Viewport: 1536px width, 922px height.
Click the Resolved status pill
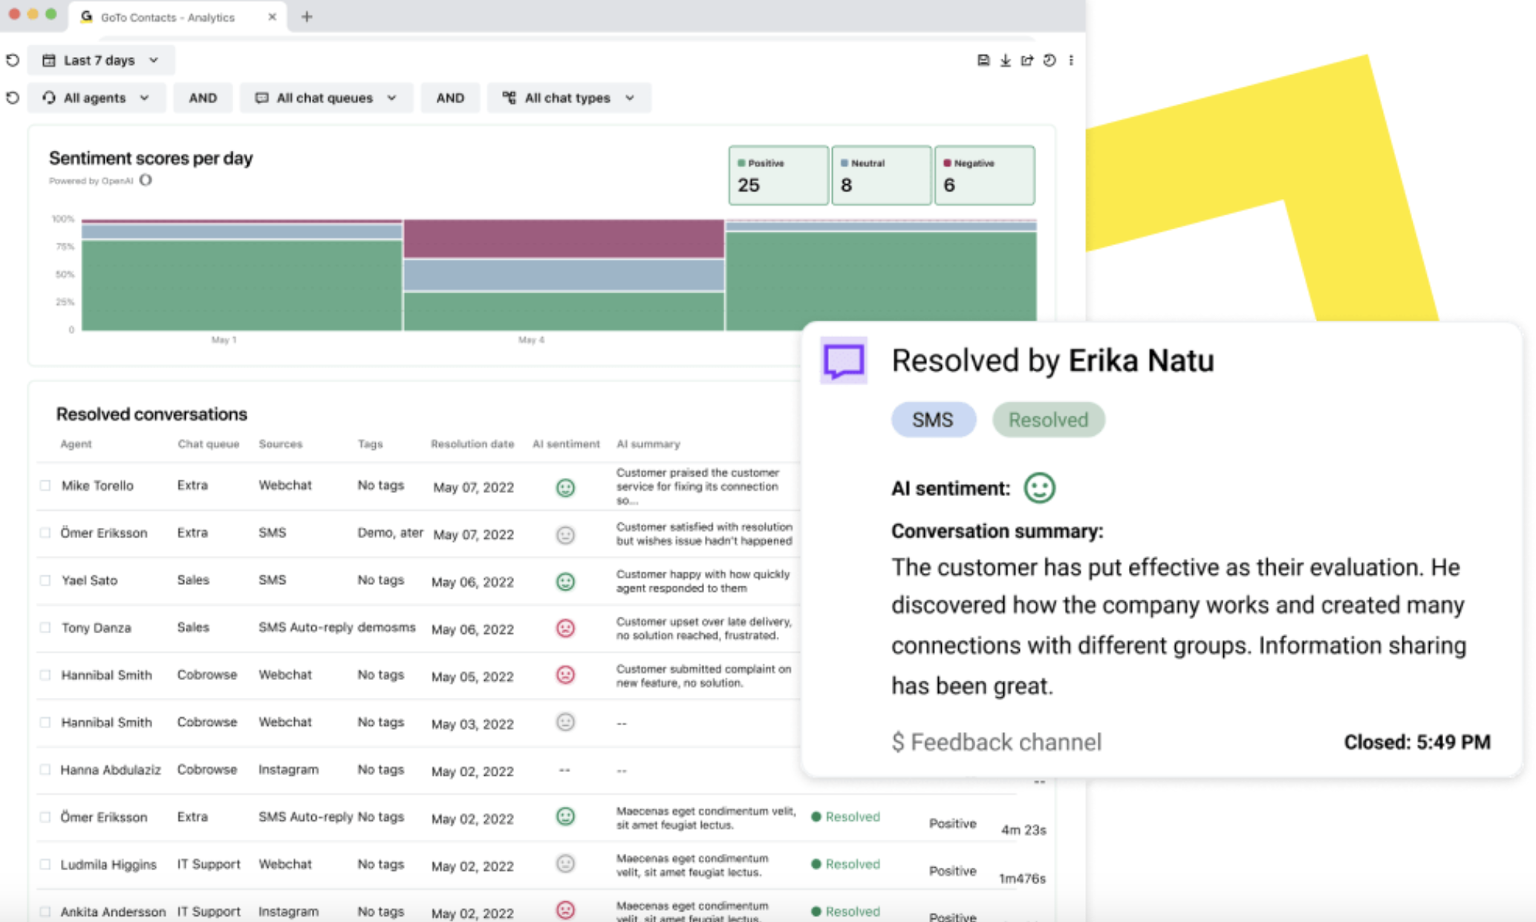(1048, 420)
